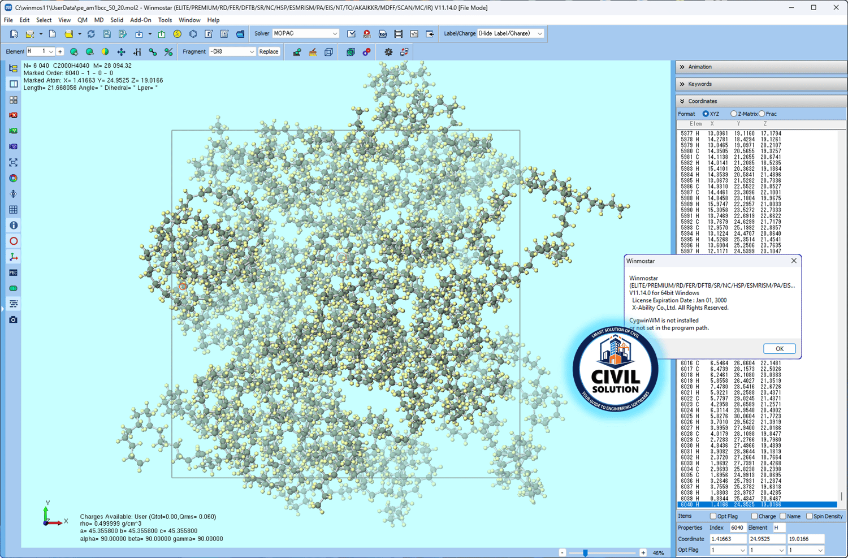Select coordinate row 5977 H
Viewport: 848px width, 558px height.
[x=758, y=134]
